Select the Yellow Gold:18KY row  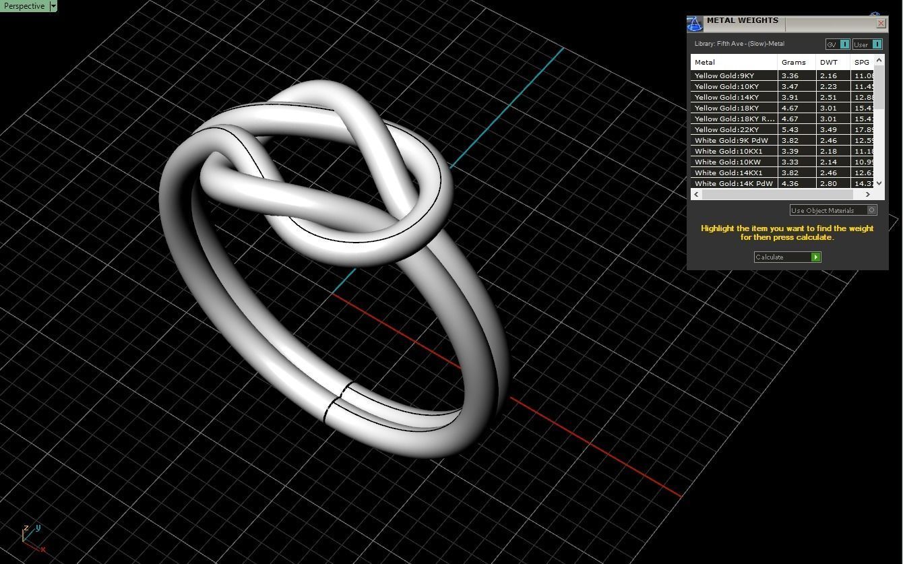pos(782,108)
